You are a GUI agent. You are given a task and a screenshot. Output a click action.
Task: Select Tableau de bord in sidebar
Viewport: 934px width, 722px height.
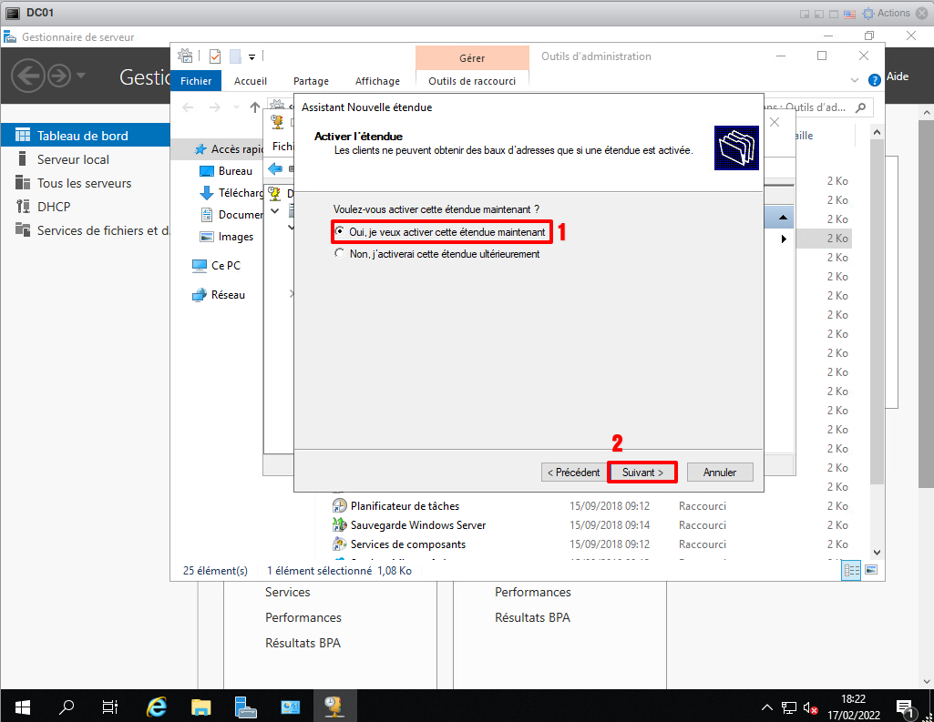point(82,136)
